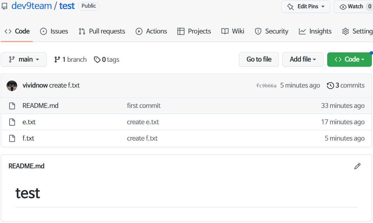Click the latest commit time 5 minutes ago
Screen dimensions: 373x223
[x=300, y=85]
